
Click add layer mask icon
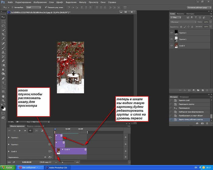coord(189,90)
